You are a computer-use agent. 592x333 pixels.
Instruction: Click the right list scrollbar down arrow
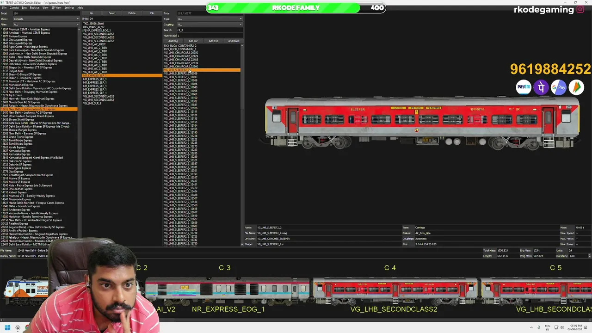point(242,244)
